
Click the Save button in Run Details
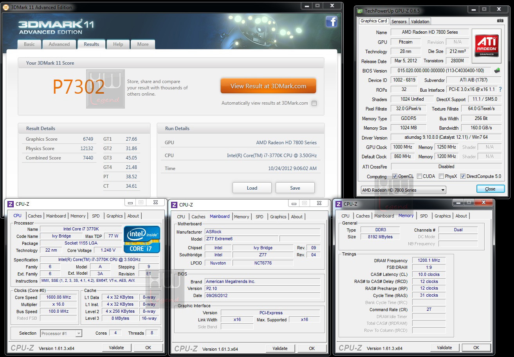click(x=295, y=188)
